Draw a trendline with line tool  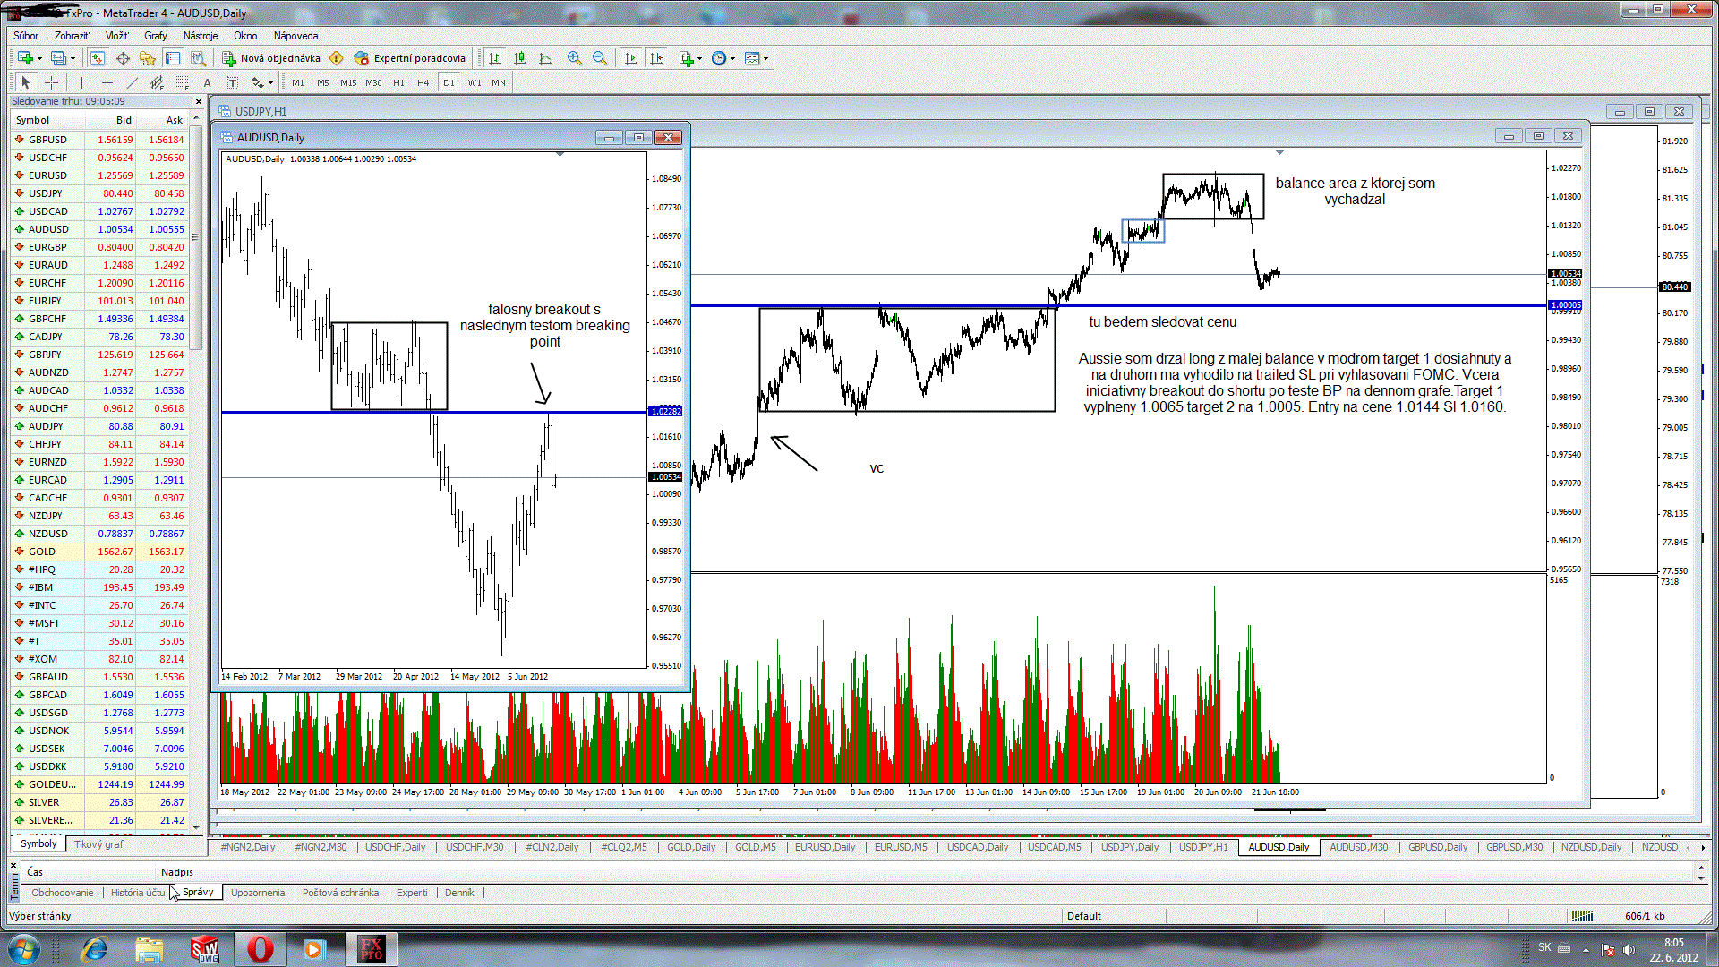click(x=132, y=82)
